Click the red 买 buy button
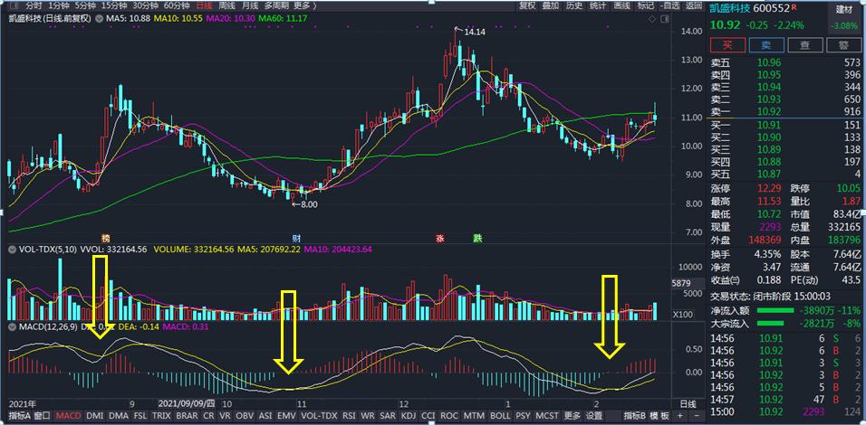Viewport: 866px width, 425px height. [727, 44]
